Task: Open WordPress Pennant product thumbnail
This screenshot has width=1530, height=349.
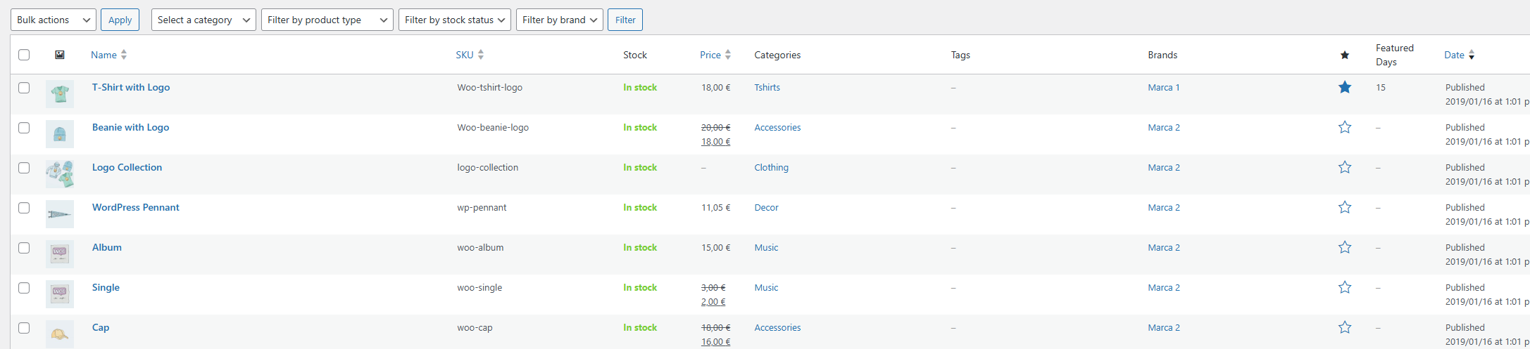Action: [60, 214]
